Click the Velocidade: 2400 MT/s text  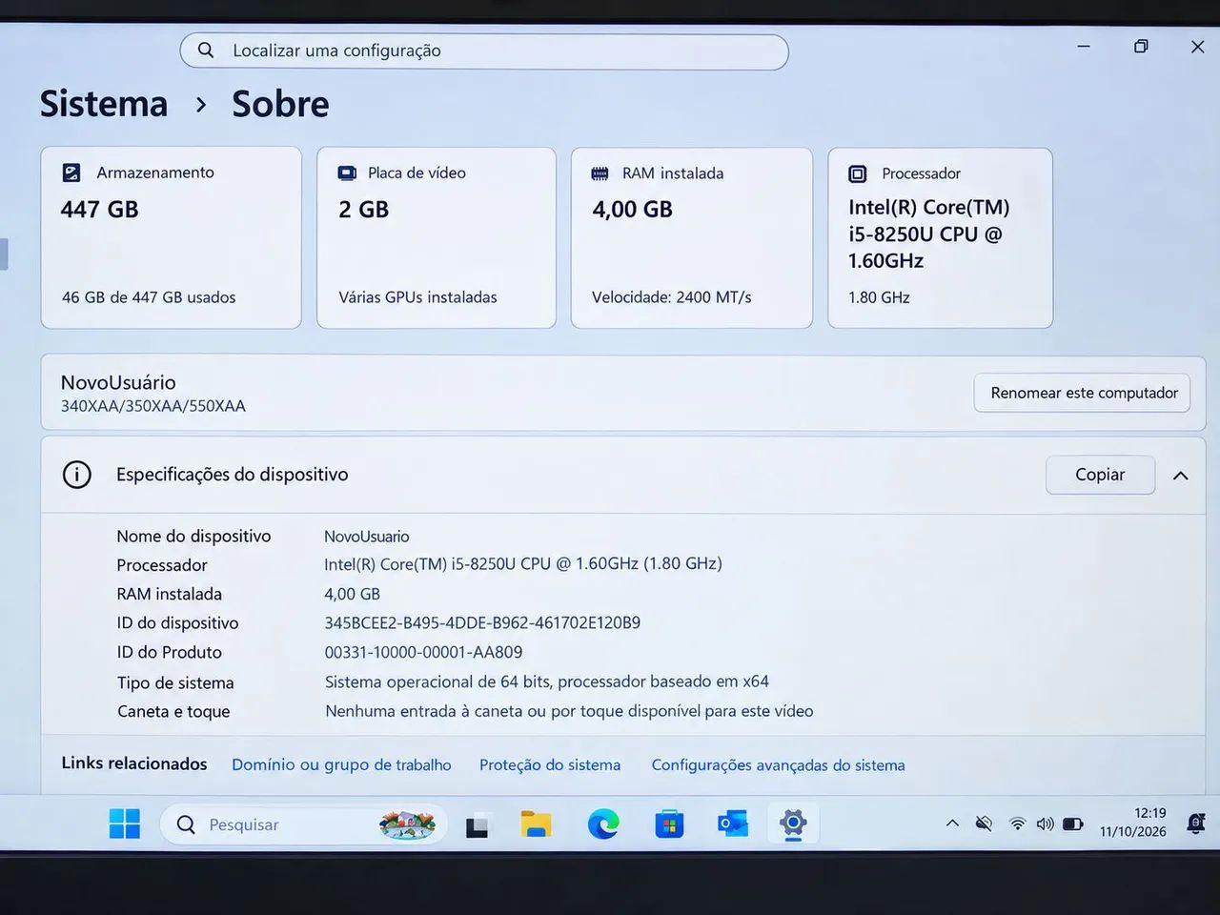(x=672, y=297)
